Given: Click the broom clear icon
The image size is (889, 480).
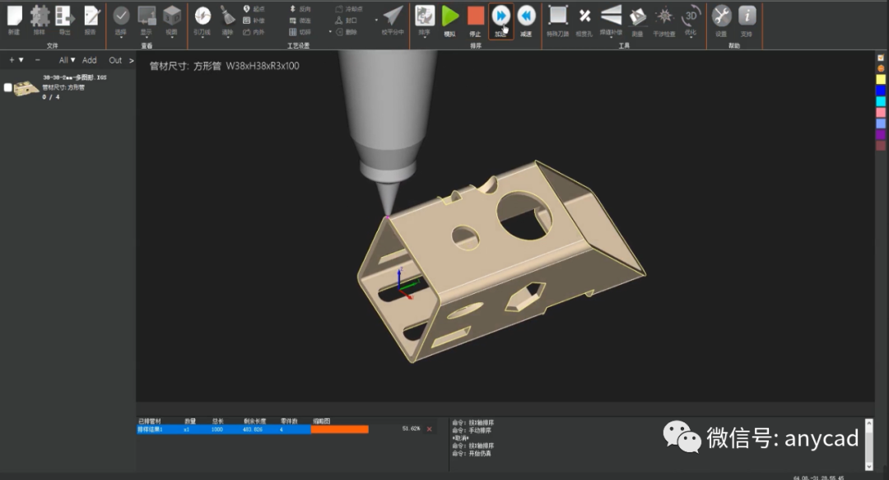Looking at the screenshot, I should 227,16.
